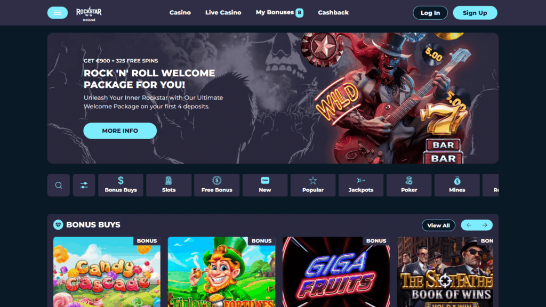Image resolution: width=546 pixels, height=307 pixels.
Task: Open the Casino menu item
Action: pyautogui.click(x=180, y=13)
